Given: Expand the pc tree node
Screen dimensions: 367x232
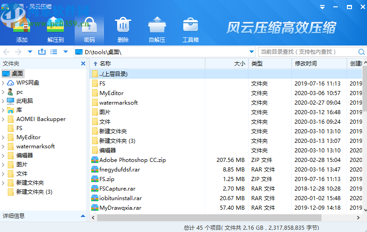Looking at the screenshot, I should (3, 92).
